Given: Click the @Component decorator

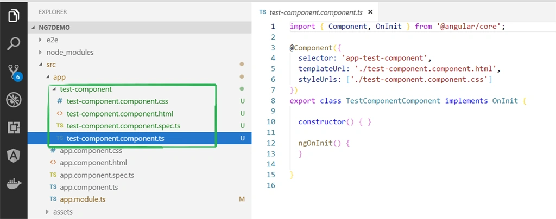Looking at the screenshot, I should (x=311, y=48).
